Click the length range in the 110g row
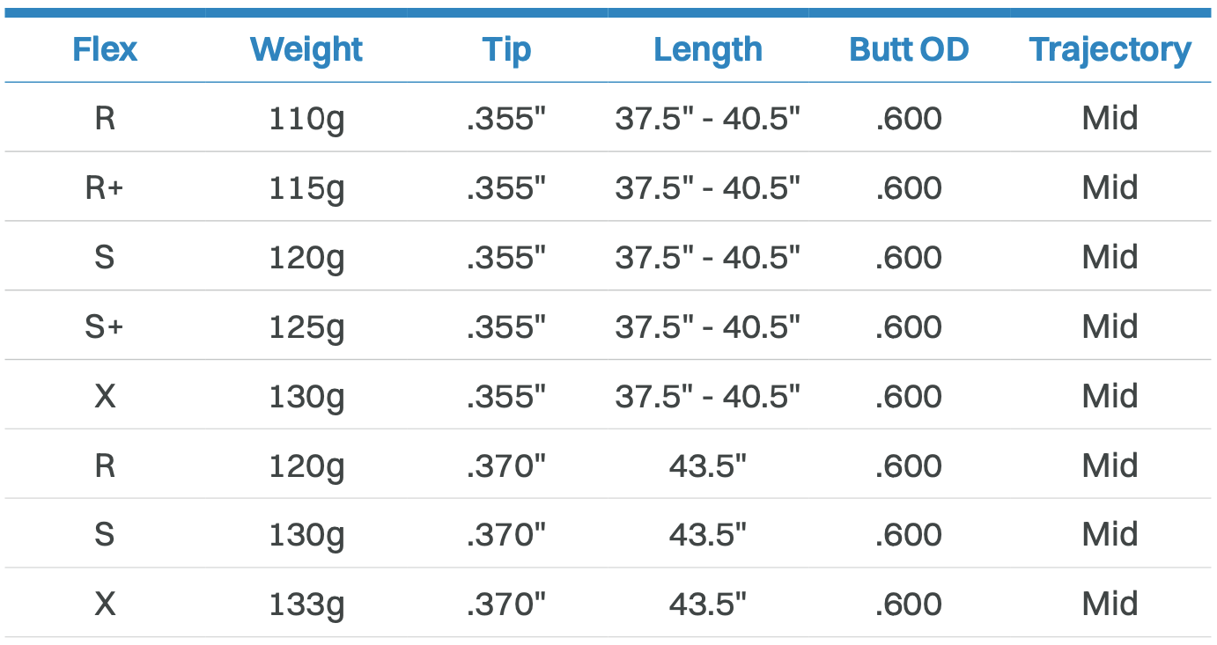The width and height of the screenshot is (1217, 645). (707, 118)
